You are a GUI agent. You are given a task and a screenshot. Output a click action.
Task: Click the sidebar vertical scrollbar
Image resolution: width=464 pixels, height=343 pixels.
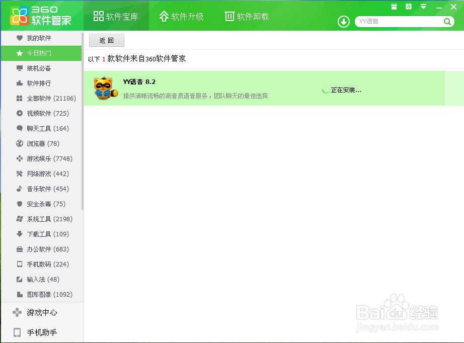click(x=83, y=121)
